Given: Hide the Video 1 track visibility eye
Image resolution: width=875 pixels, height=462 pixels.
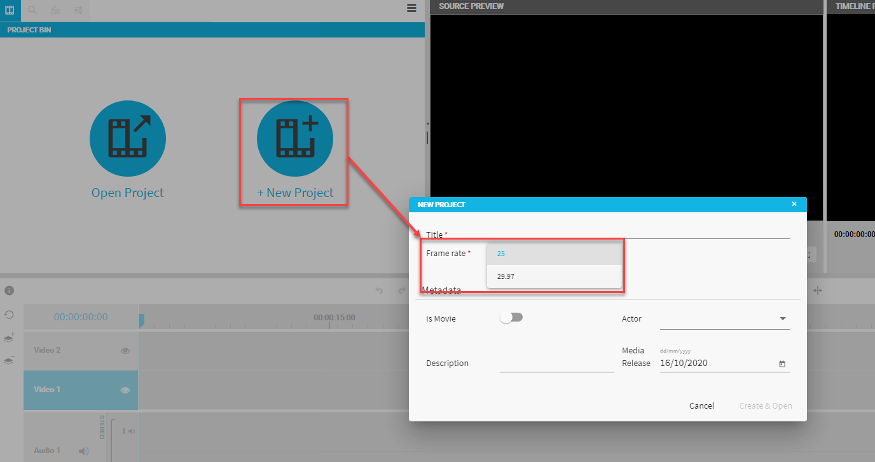Looking at the screenshot, I should (125, 389).
